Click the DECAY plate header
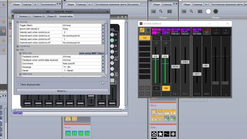The width and height of the screenshot is (247, 139). coord(185,32)
